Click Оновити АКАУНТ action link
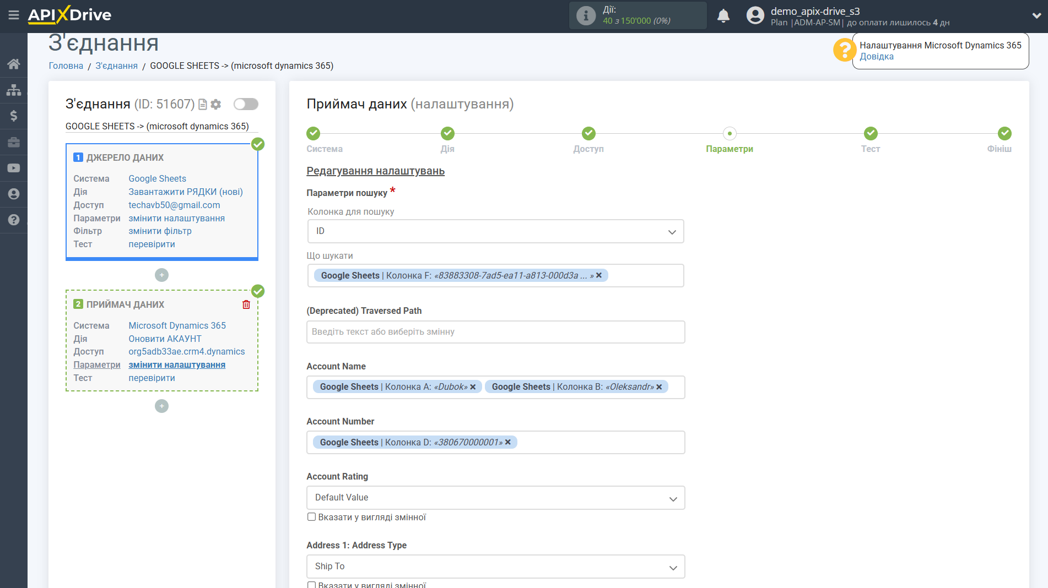Screen dimensions: 1048x588 (165, 339)
